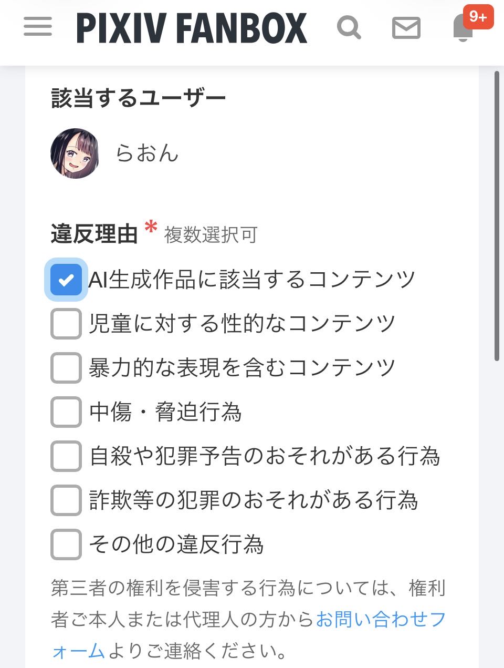504x668 pixels.
Task: Click the 暴力的な表現を含むコンテンツ label text
Action: pyautogui.click(x=242, y=368)
